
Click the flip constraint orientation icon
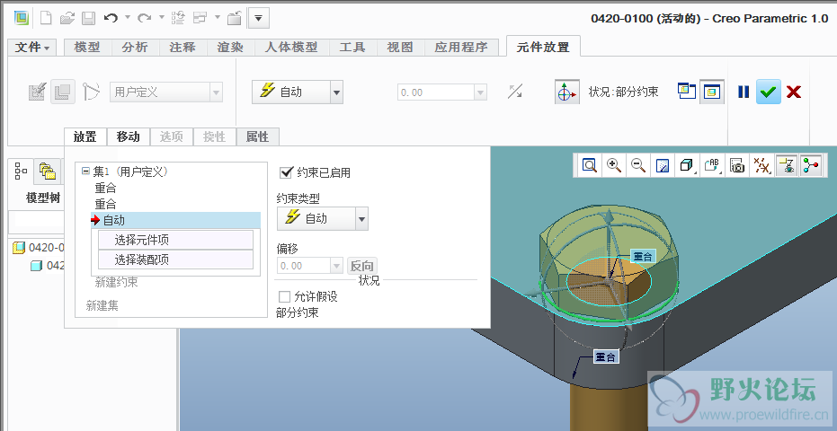click(514, 92)
